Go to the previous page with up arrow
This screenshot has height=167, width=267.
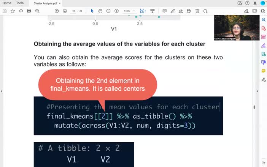point(57,11)
